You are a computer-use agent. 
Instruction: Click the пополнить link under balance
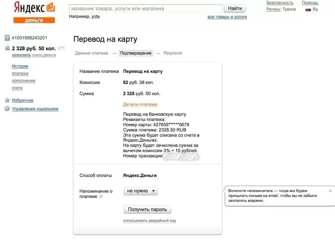click(21, 55)
